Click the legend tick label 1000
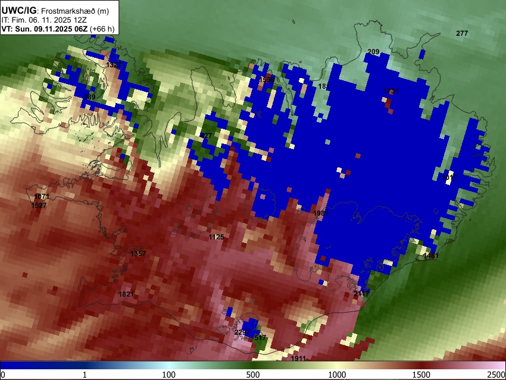506x380 pixels. pyautogui.click(x=337, y=375)
